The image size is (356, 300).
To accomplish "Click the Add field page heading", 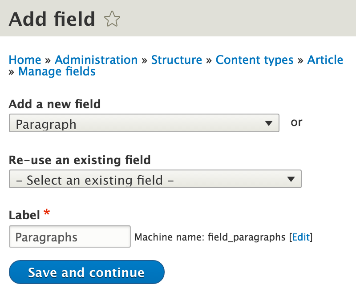I will pos(52,19).
